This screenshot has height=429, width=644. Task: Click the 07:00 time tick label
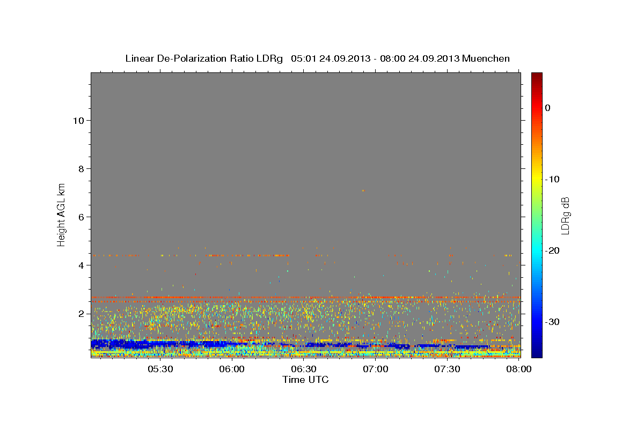click(375, 369)
